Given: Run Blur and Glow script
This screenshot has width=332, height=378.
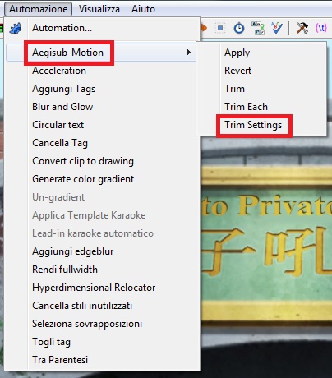Looking at the screenshot, I should click(x=62, y=107).
